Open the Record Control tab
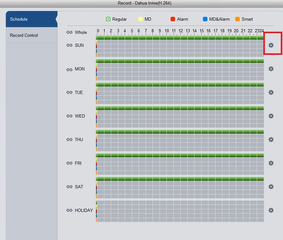The width and height of the screenshot is (283, 240). click(x=29, y=35)
